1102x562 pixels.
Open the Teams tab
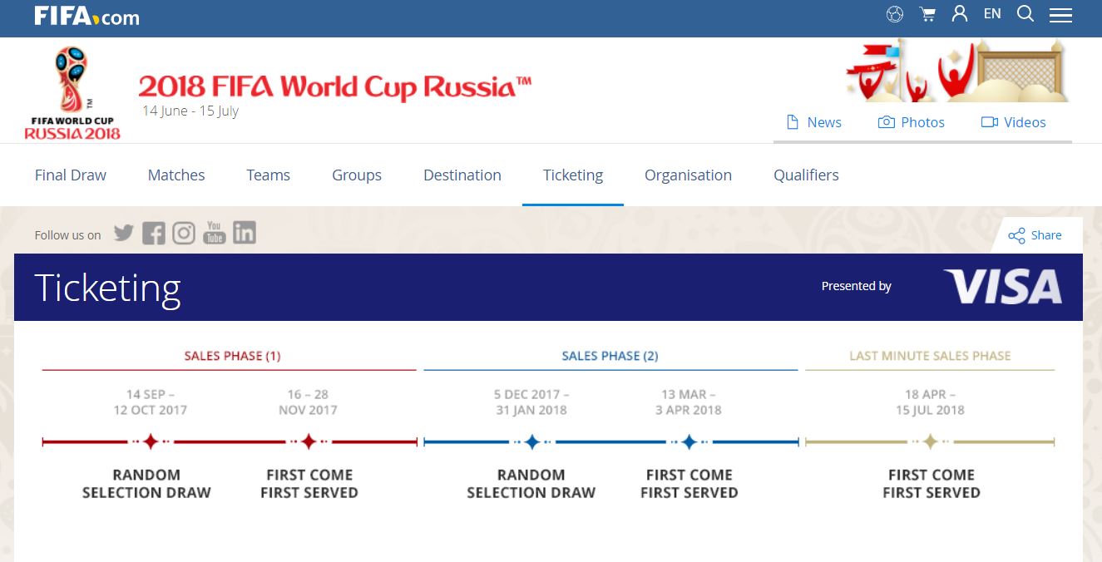(x=268, y=175)
